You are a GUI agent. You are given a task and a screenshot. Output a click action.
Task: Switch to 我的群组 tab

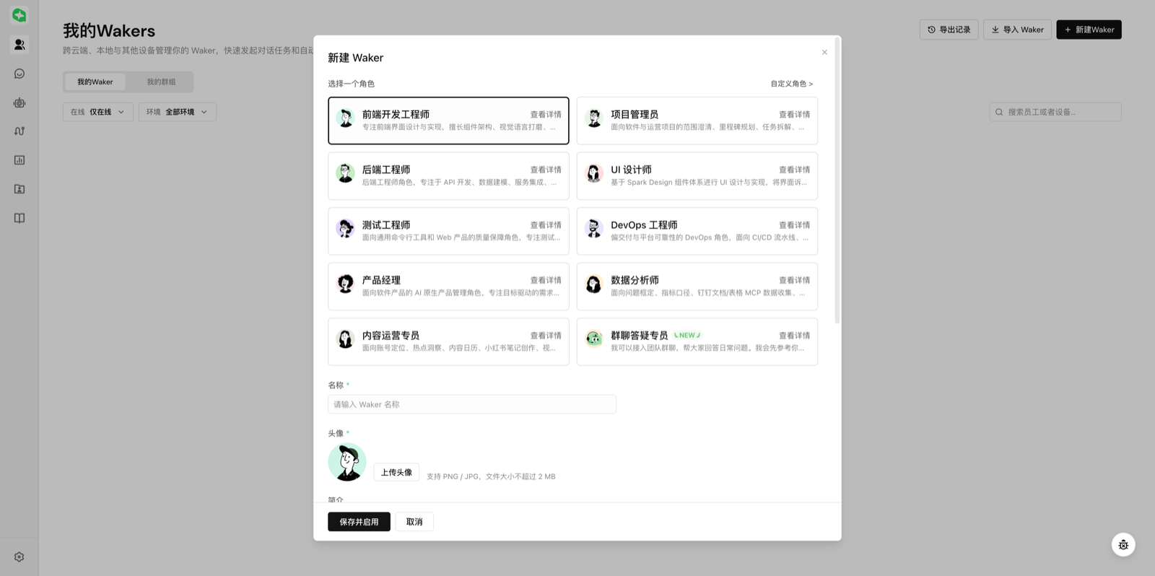coord(161,82)
